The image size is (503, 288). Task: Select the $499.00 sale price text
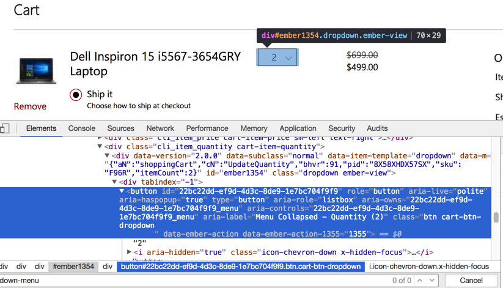(x=362, y=67)
